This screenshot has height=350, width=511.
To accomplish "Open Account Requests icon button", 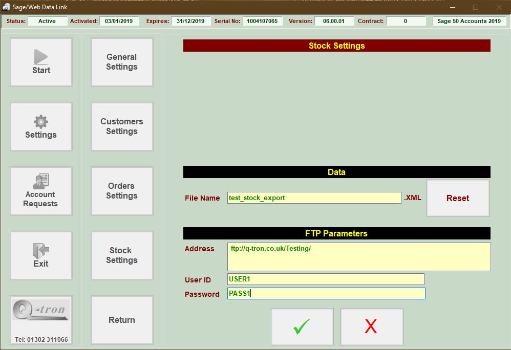I will pyautogui.click(x=41, y=191).
